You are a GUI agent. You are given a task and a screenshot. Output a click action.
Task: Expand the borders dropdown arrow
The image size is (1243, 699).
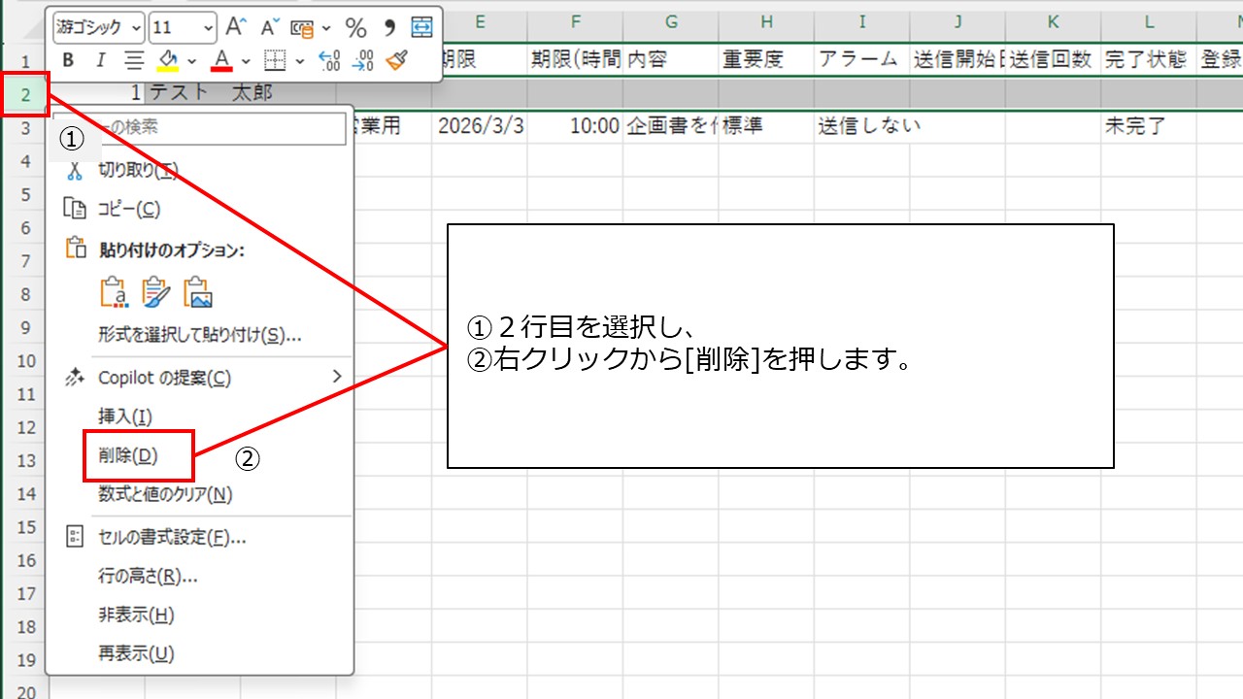click(300, 61)
